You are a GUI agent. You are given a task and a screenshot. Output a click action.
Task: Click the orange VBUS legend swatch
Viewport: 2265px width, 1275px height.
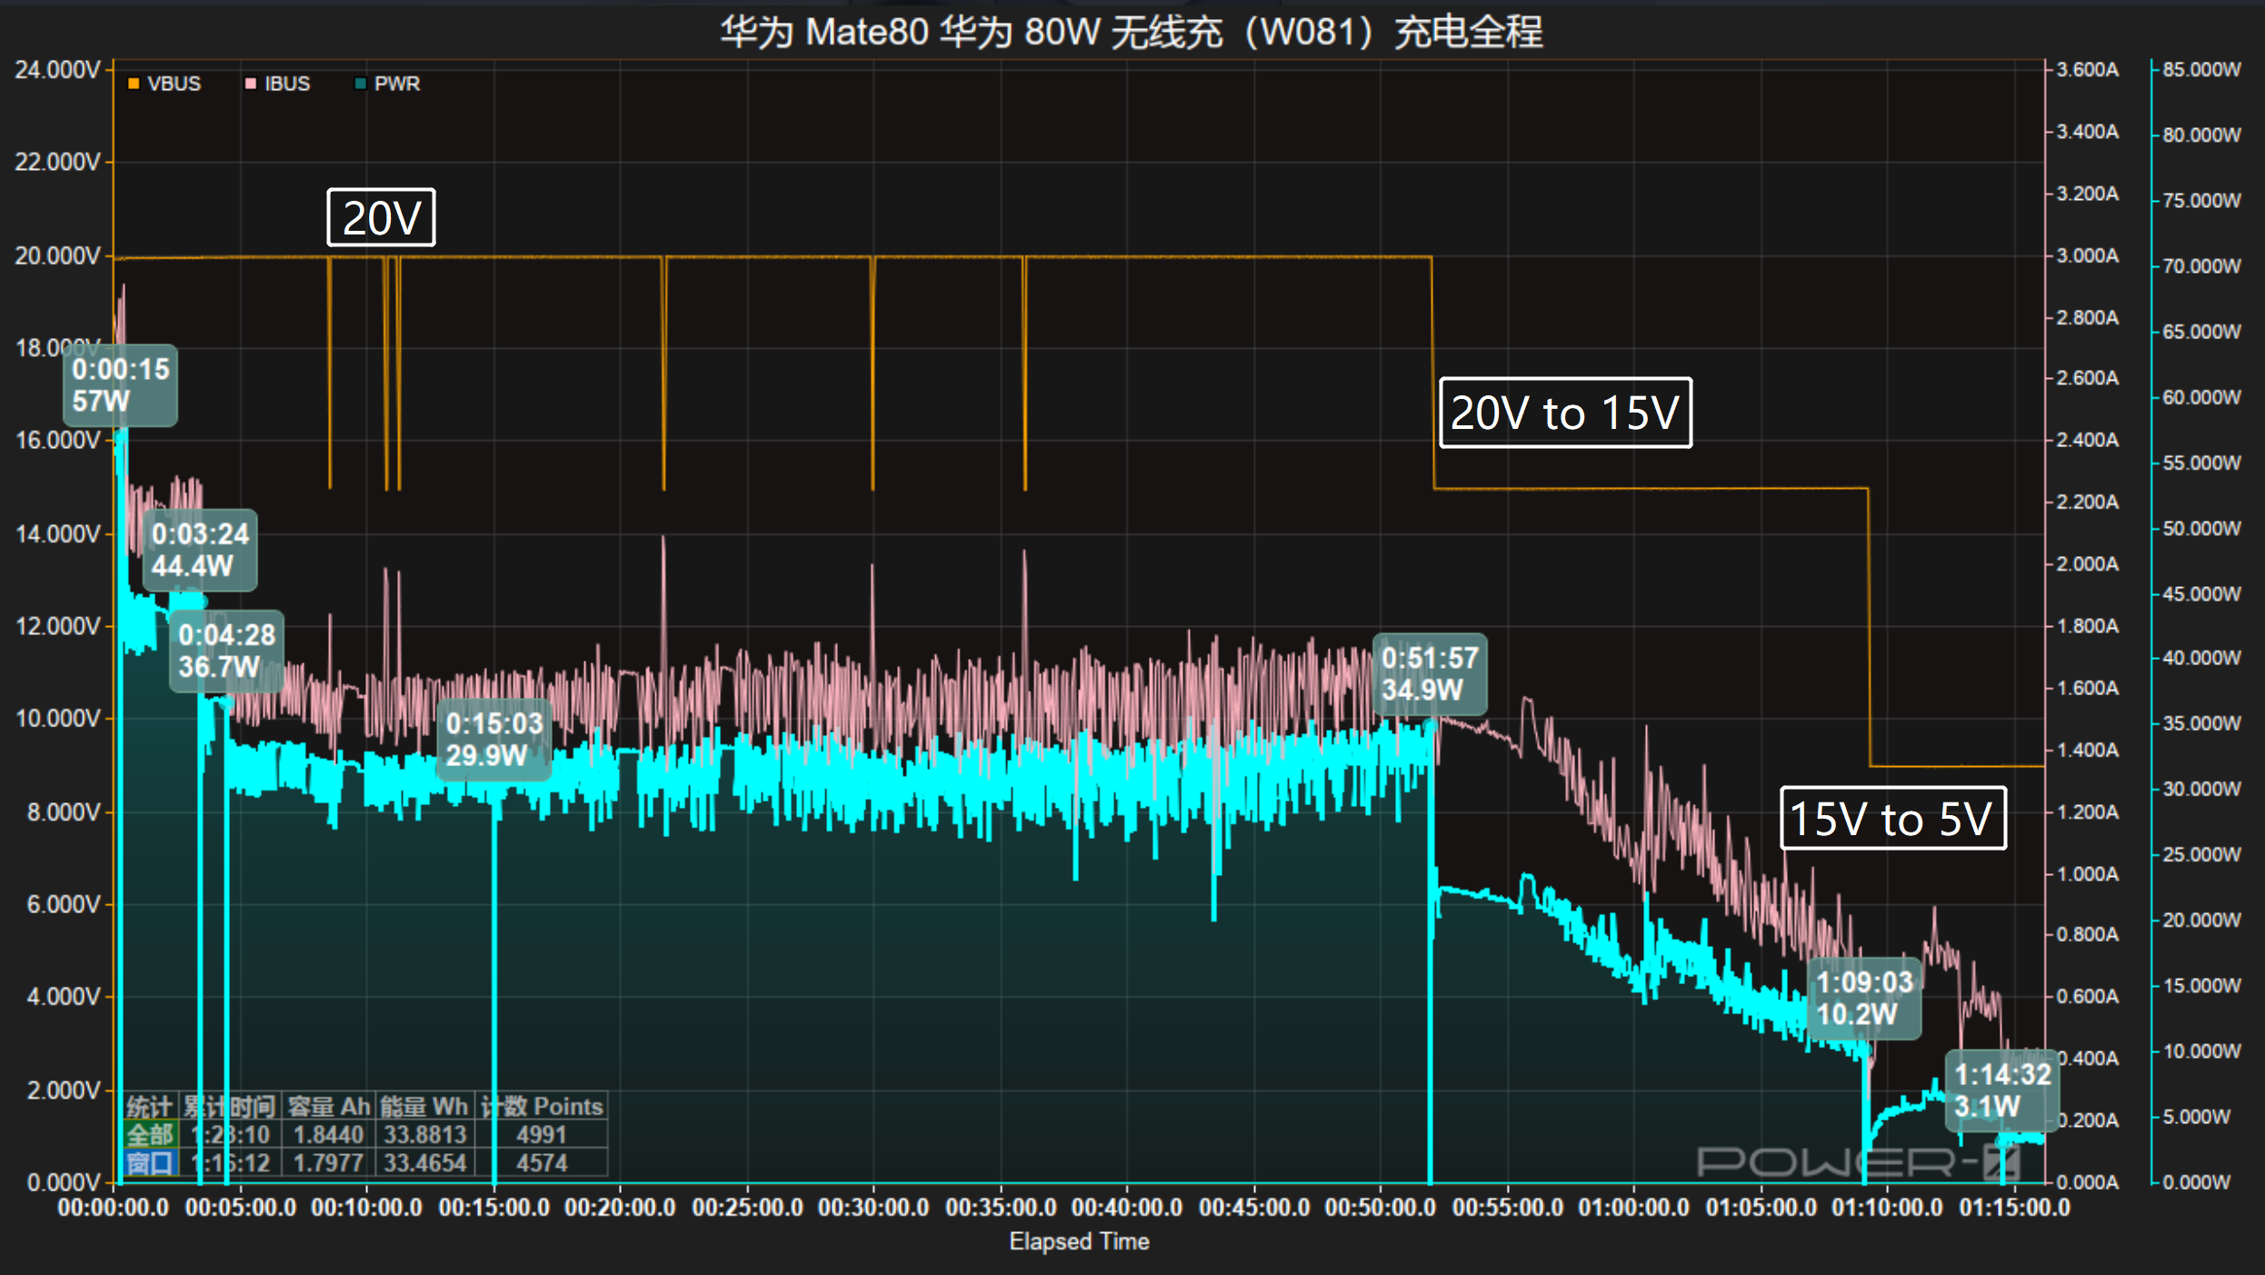pos(134,84)
